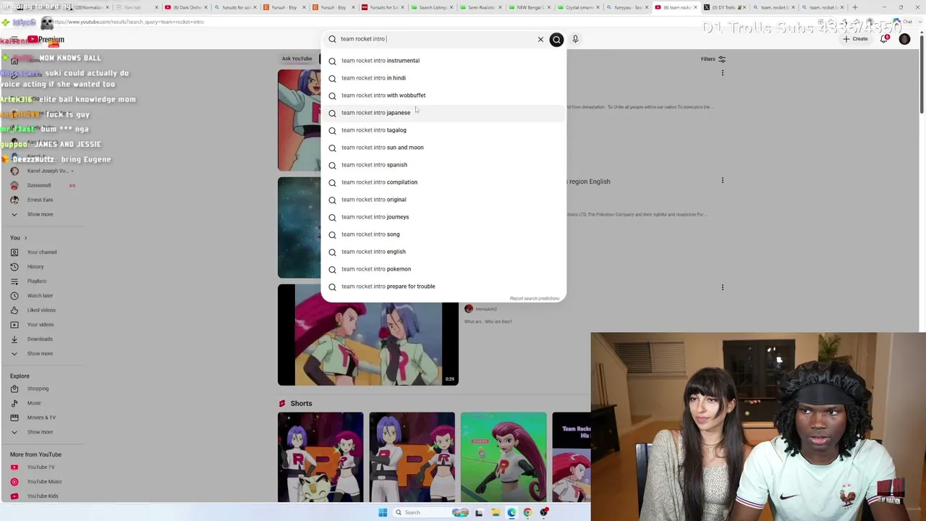The width and height of the screenshot is (926, 521).
Task: Open the video thumbnail showing 0:29 duration
Action: (368, 335)
